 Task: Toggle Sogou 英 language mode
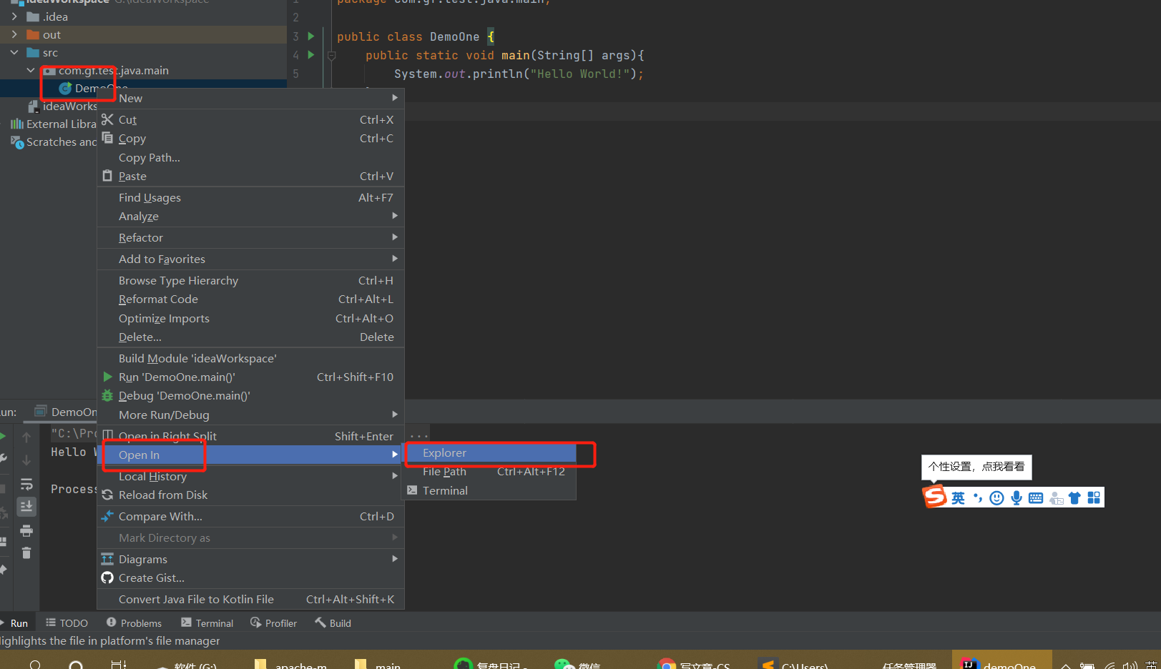958,497
